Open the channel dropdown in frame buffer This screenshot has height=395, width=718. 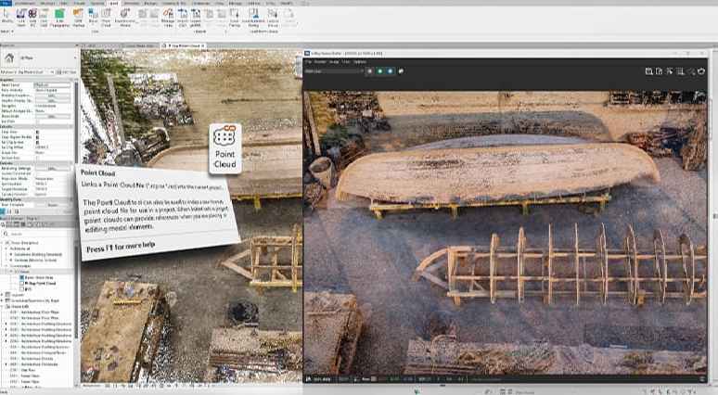coord(334,70)
